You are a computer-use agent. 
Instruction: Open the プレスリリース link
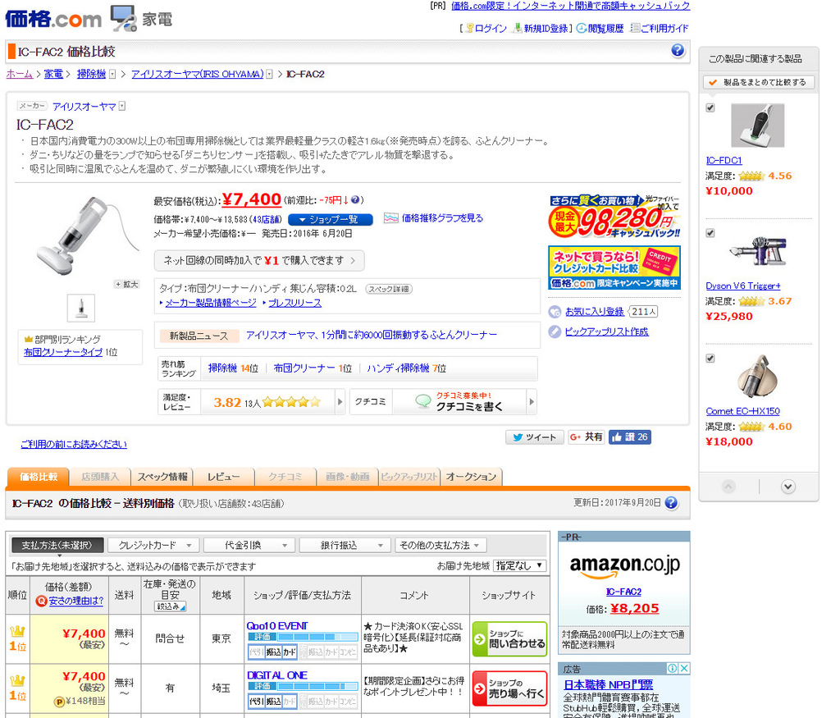click(x=294, y=303)
